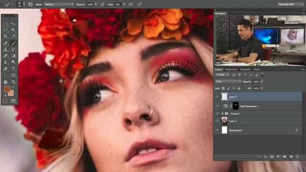
Task: Select the Lasso tool
Action: pyautogui.click(x=5, y=30)
